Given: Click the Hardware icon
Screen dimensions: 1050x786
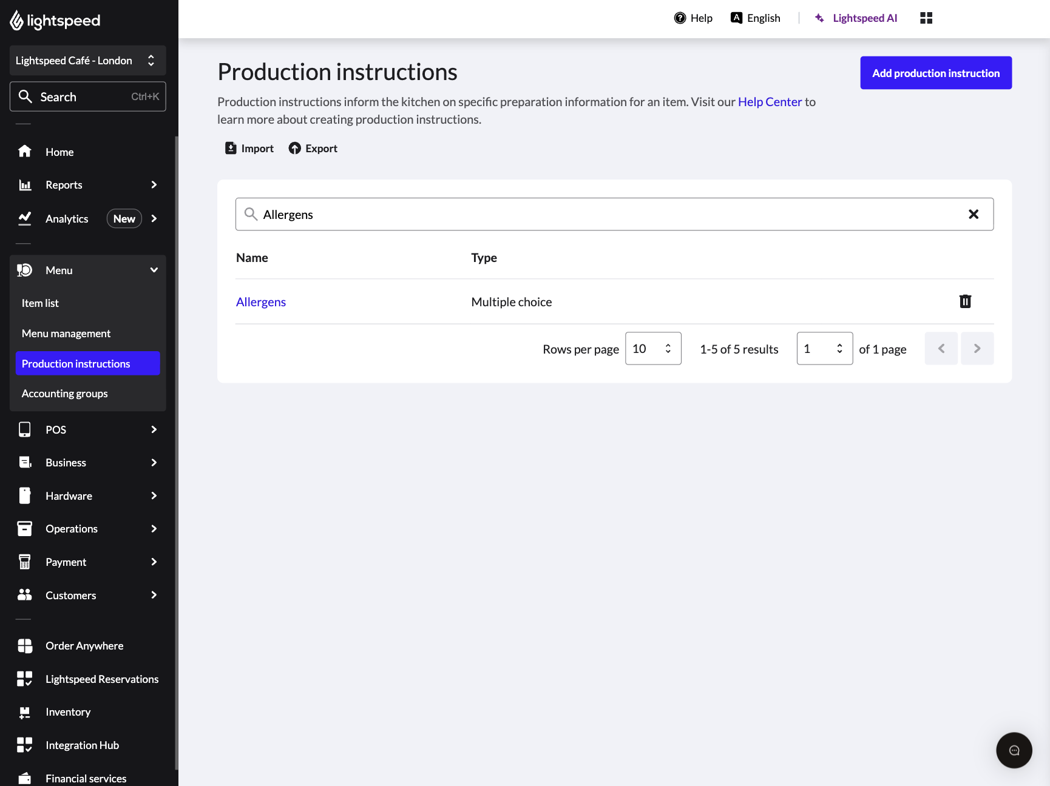Looking at the screenshot, I should (x=25, y=495).
